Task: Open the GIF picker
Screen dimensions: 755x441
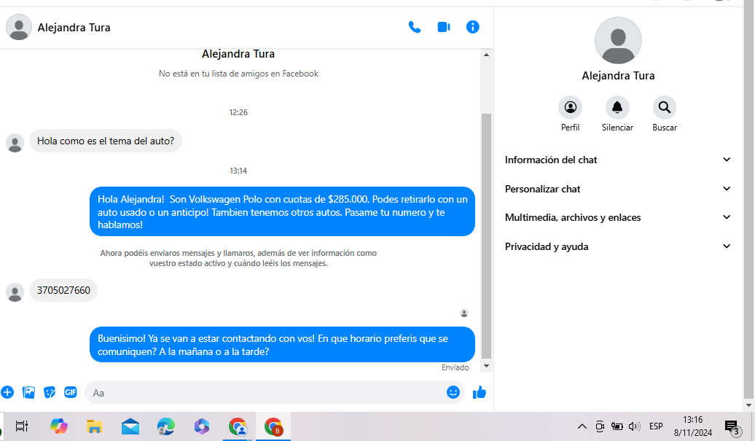Action: (71, 392)
